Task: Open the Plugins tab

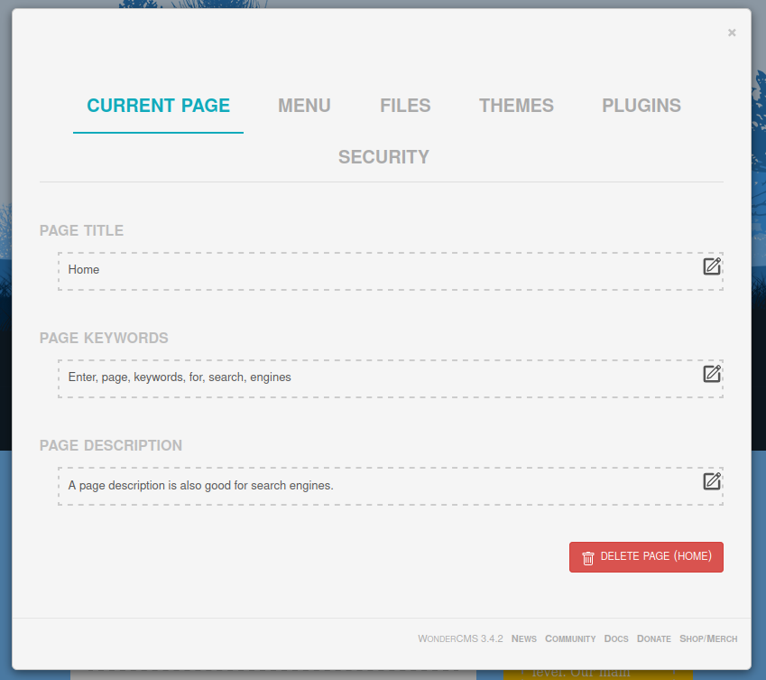Action: coord(641,106)
